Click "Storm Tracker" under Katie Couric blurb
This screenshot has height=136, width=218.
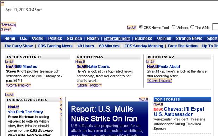point(89,85)
